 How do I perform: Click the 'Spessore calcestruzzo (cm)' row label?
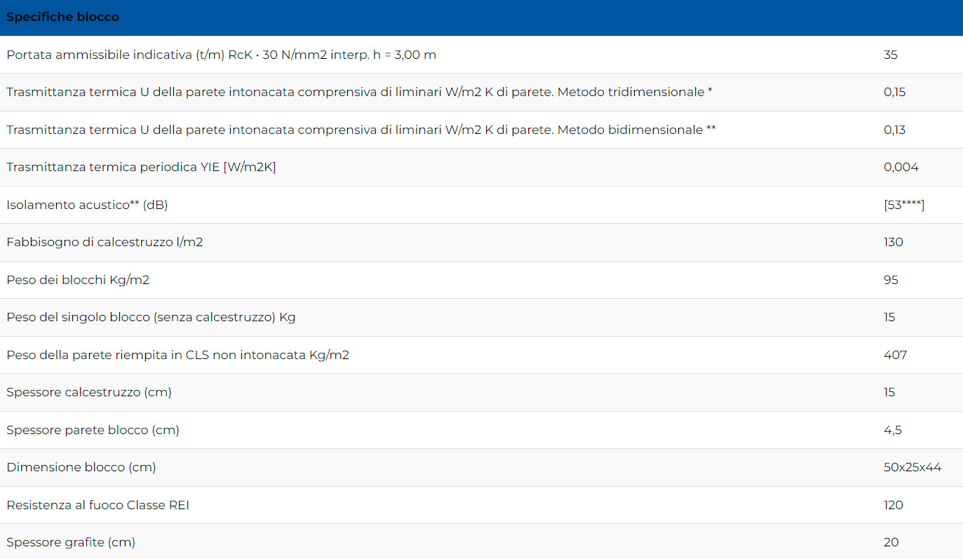89,392
